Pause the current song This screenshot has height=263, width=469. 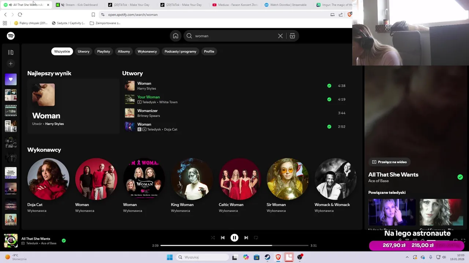coord(234,237)
